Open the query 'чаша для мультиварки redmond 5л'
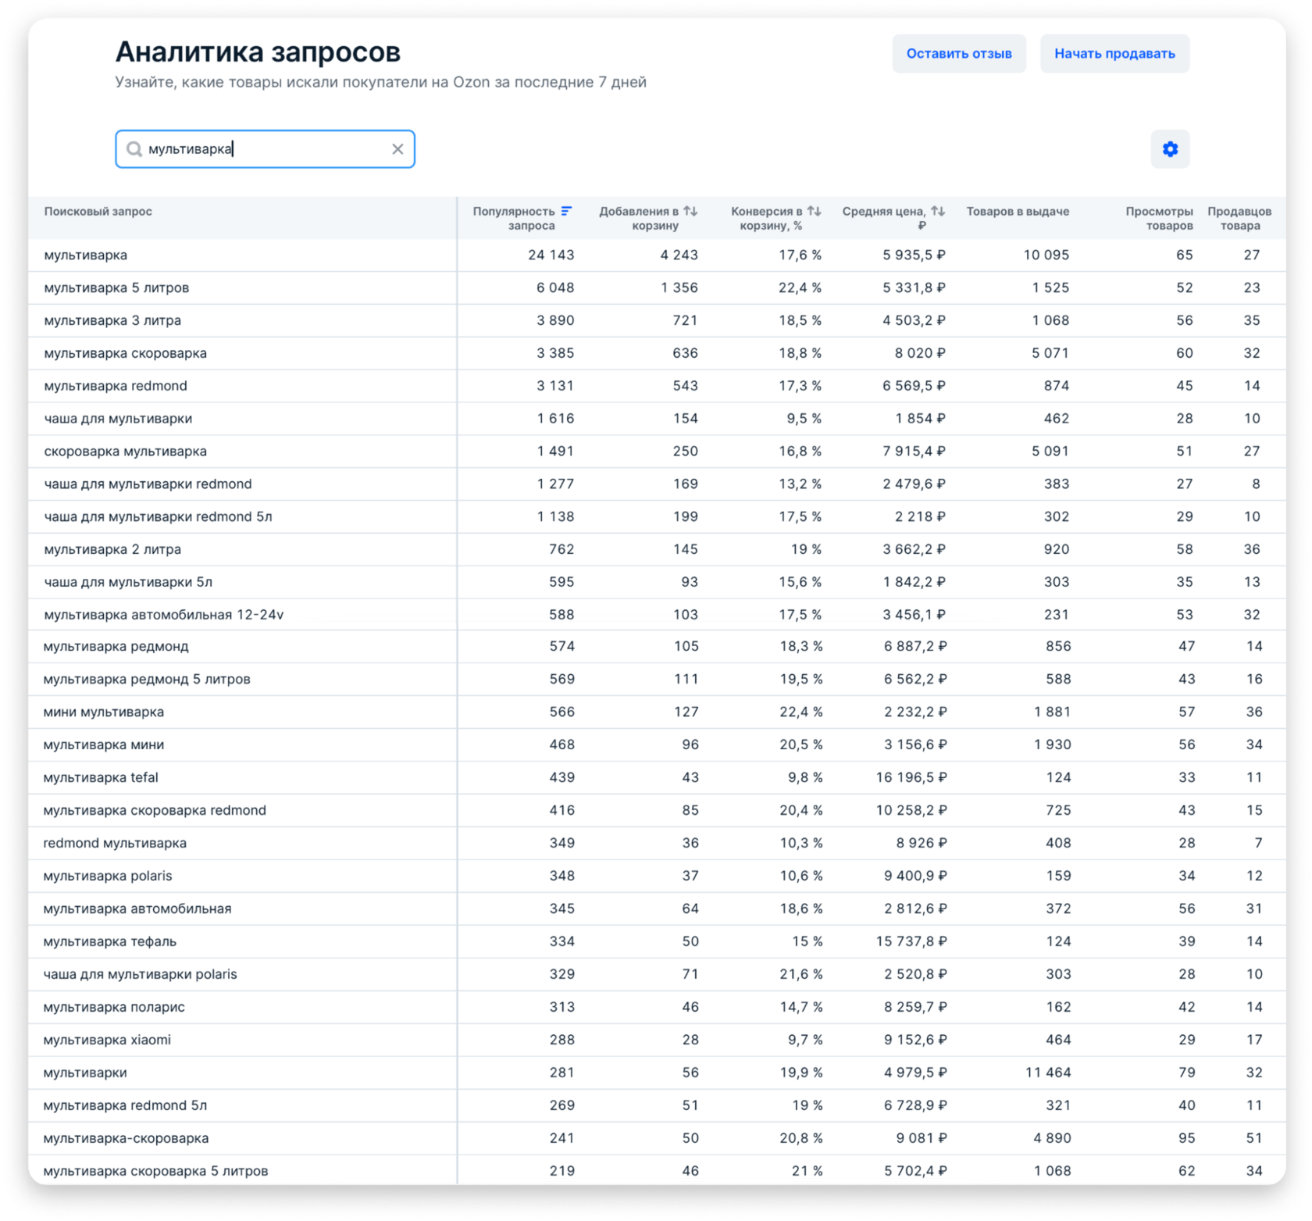Viewport: 1312px width, 1221px height. 158,516
